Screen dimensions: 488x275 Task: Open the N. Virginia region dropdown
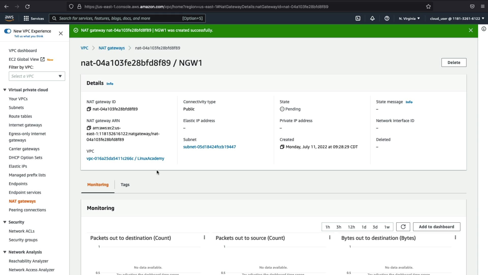pos(409,18)
